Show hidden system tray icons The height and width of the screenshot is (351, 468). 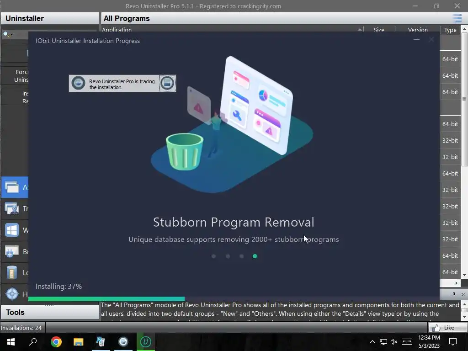372,342
